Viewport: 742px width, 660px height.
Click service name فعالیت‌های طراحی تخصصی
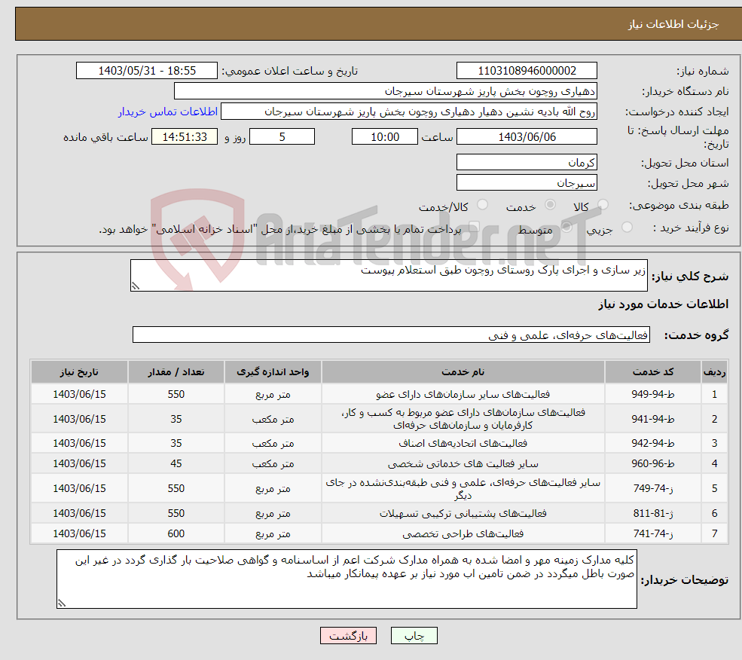click(x=463, y=533)
